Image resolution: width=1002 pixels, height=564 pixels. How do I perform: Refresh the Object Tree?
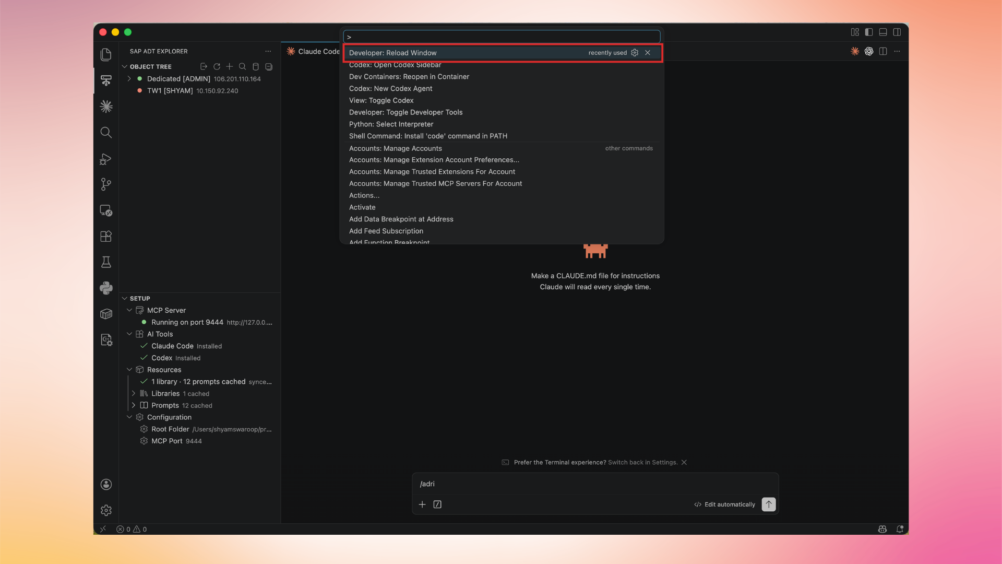pyautogui.click(x=217, y=66)
